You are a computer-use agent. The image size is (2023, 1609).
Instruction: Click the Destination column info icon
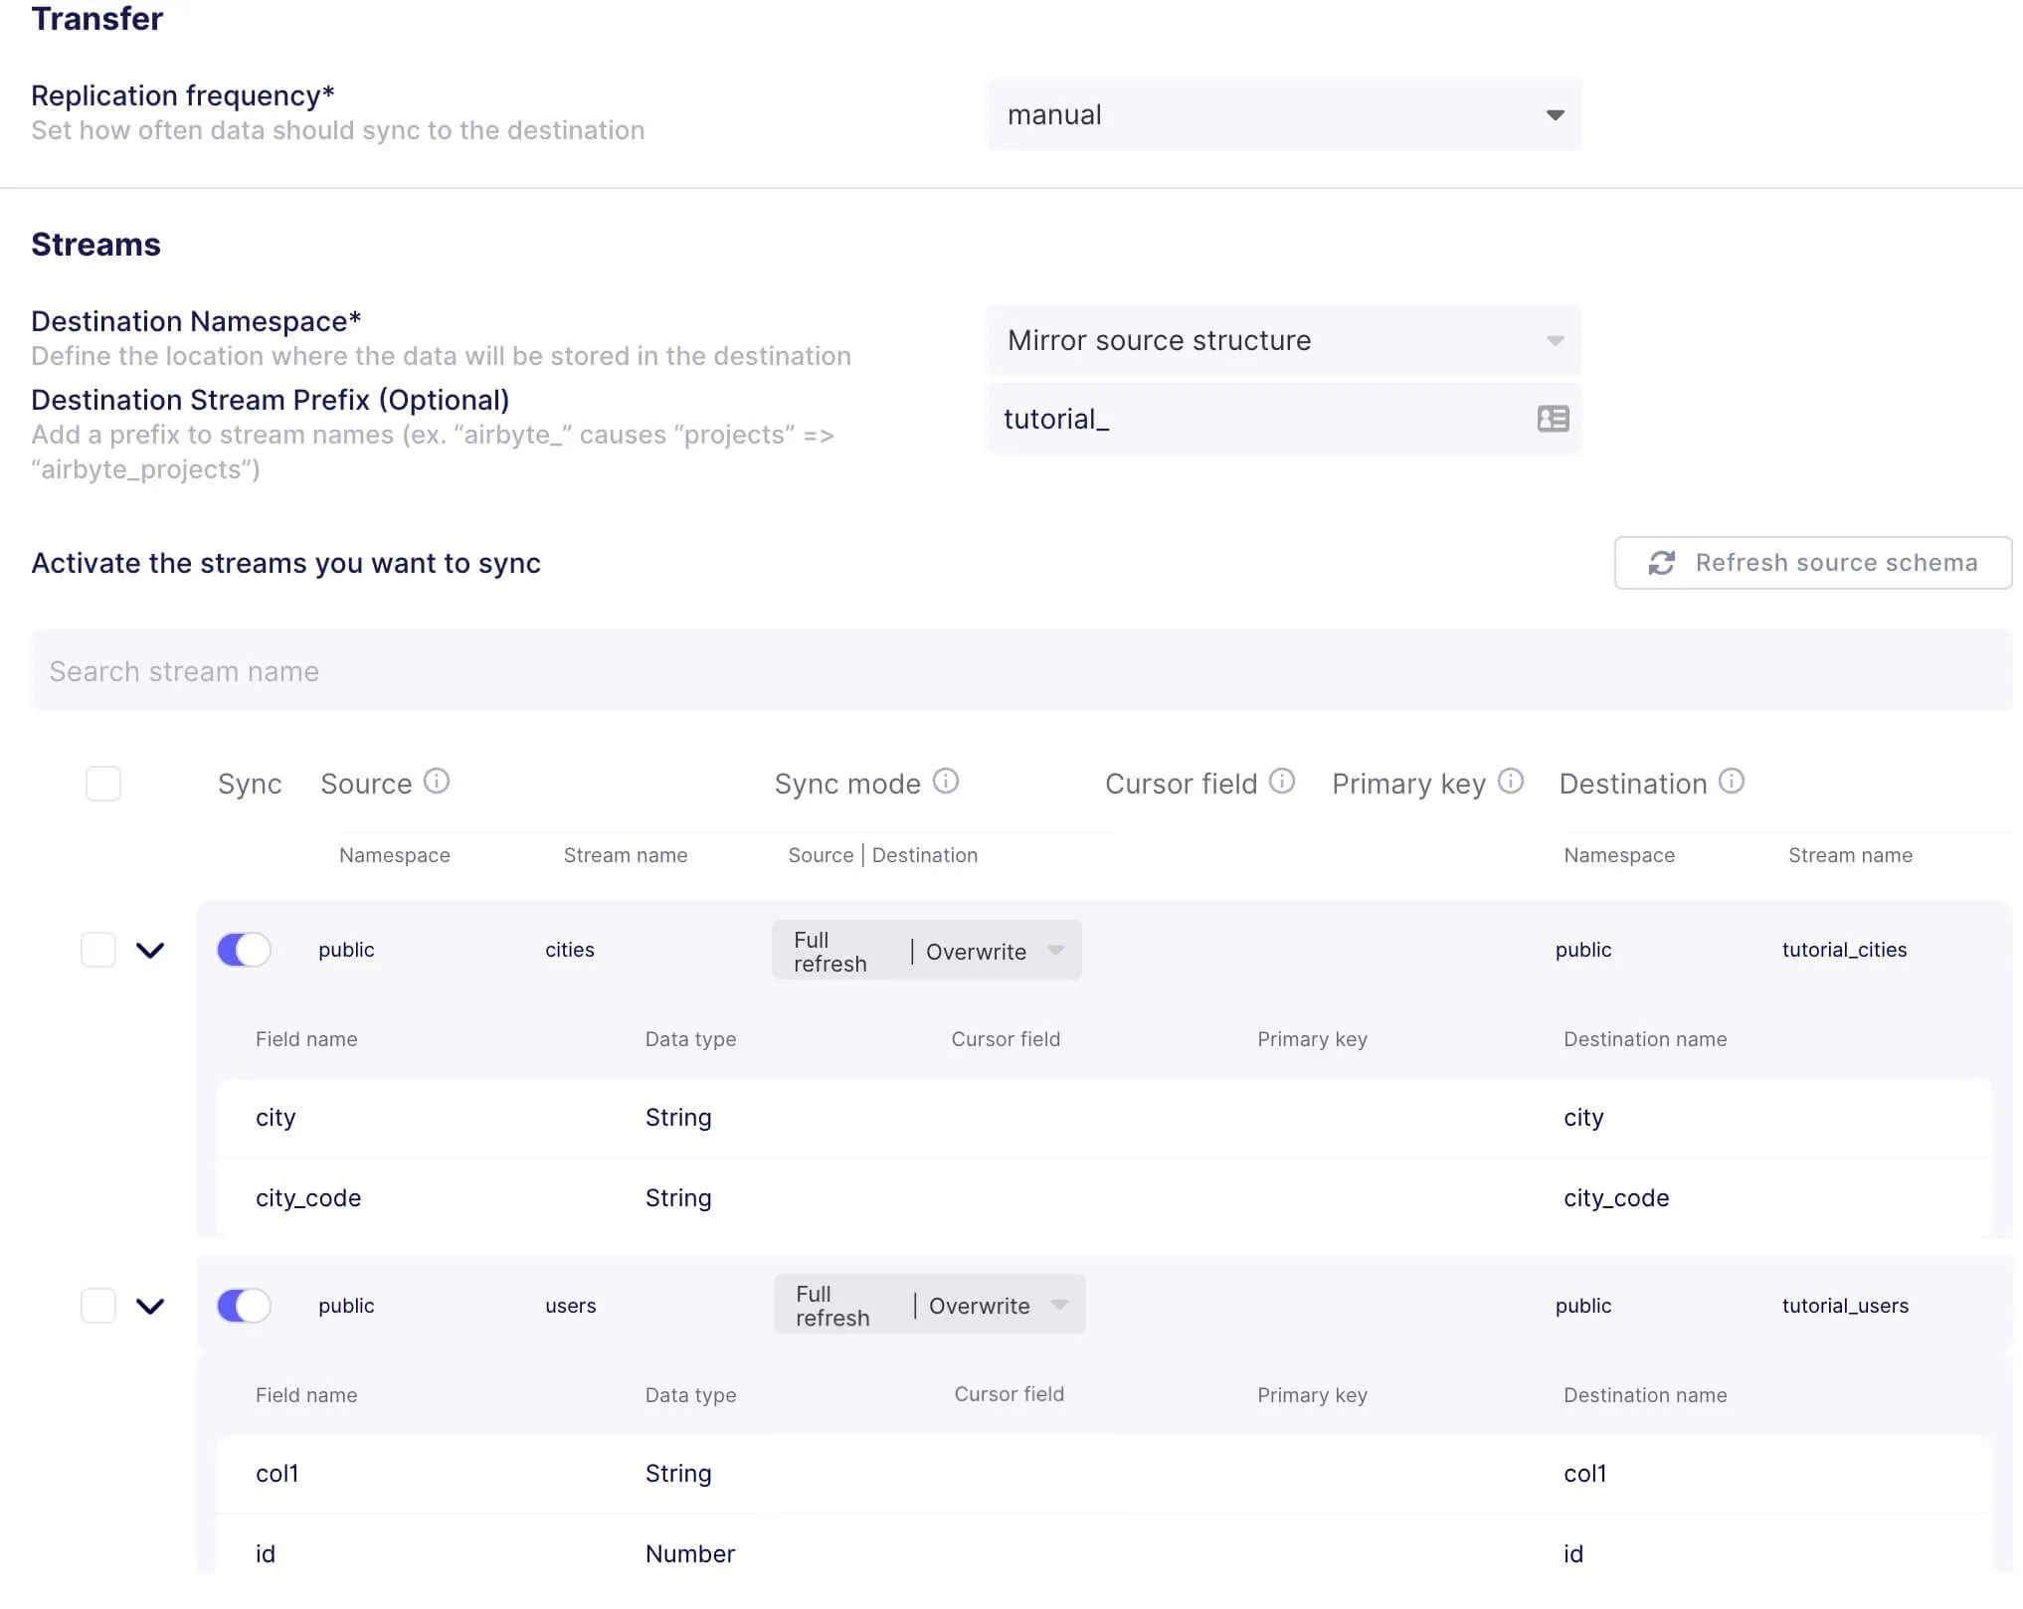[1732, 782]
